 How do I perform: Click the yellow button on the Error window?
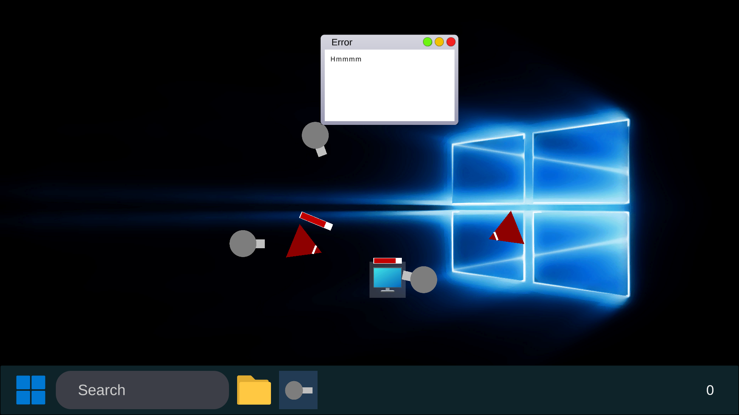click(x=439, y=42)
